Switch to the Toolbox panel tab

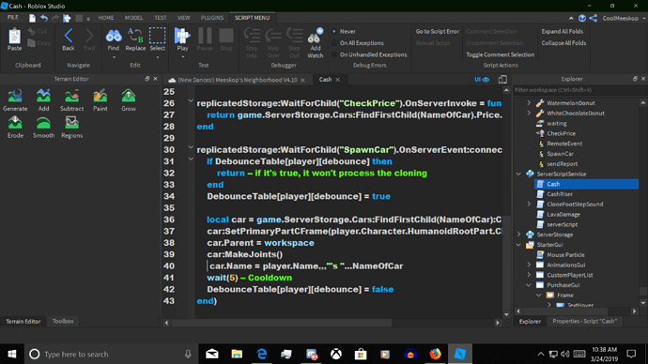point(63,321)
